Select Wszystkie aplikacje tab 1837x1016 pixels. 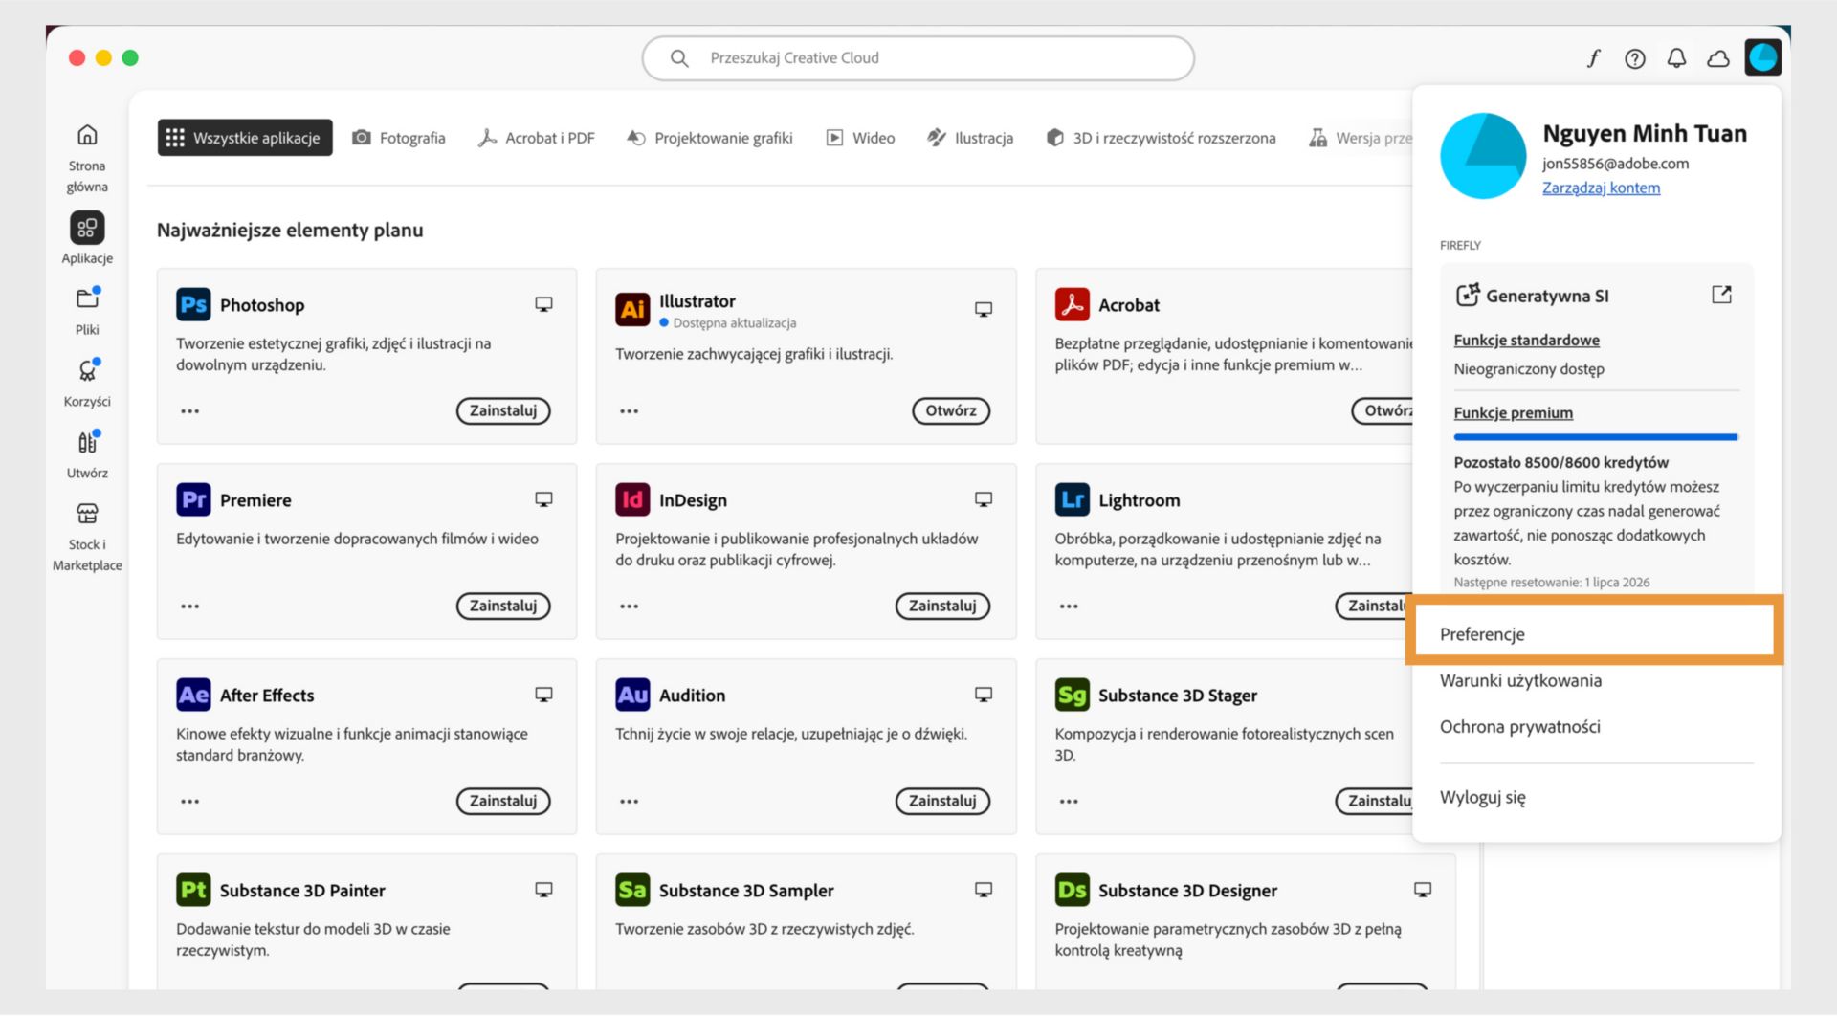245,138
